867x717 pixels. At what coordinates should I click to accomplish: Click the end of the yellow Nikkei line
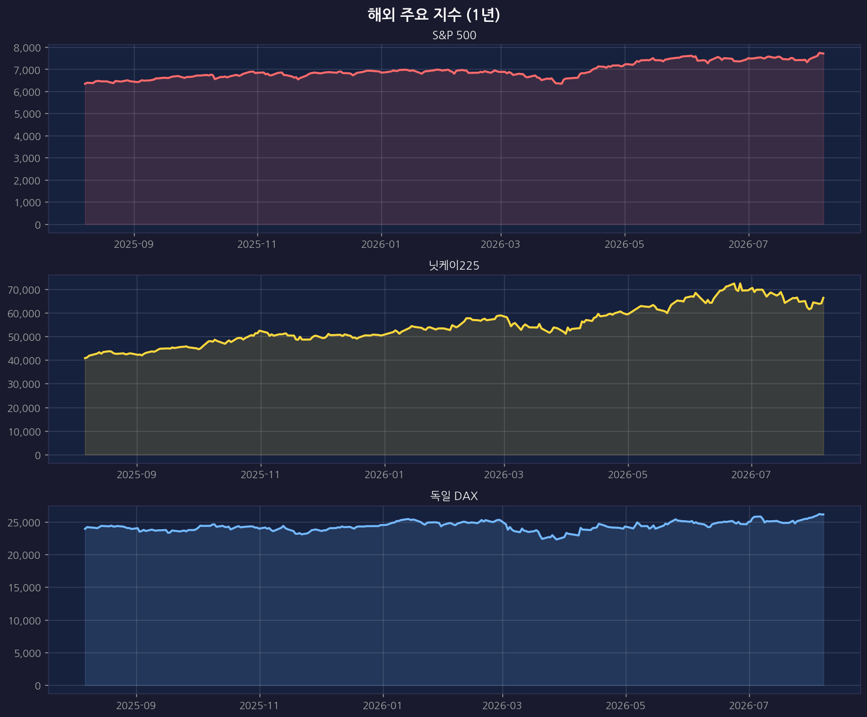(x=823, y=298)
